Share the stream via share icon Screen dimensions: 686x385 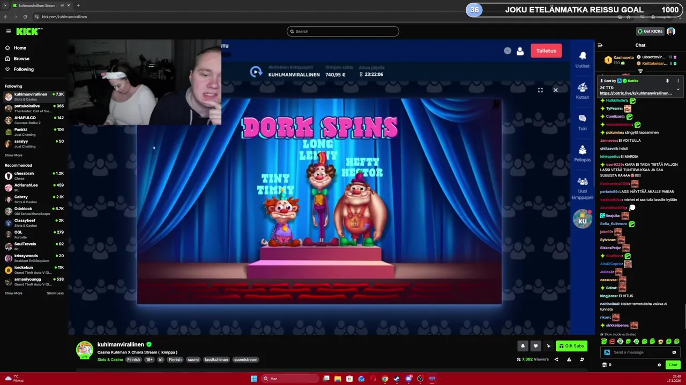pos(556,359)
